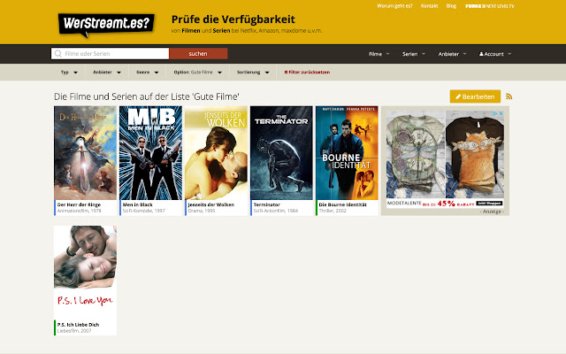Click 'Filter zurücksetzen' link
This screenshot has width=566, height=354.
[x=307, y=73]
